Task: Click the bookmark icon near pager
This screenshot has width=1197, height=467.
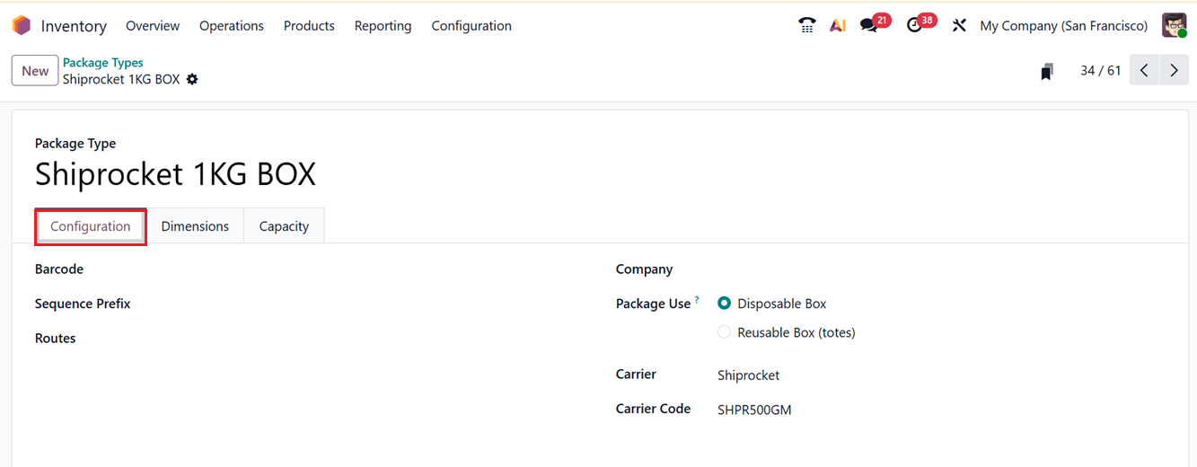Action: pos(1046,72)
